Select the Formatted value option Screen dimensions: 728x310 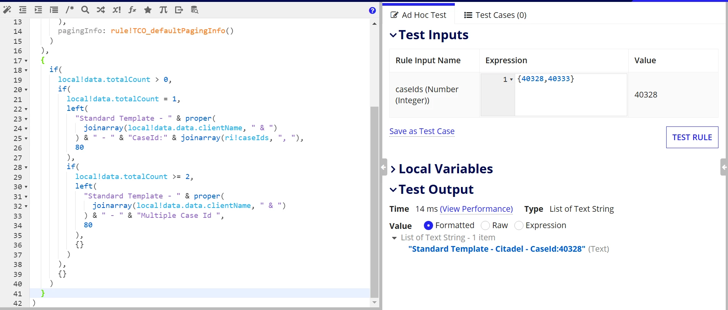[428, 225]
